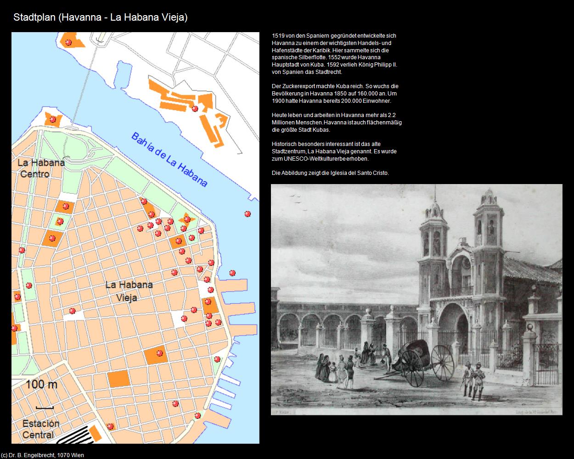
Task: Click the paragraph starting 'Der Zuckerexport machte Kuba reich'
Action: 335,94
